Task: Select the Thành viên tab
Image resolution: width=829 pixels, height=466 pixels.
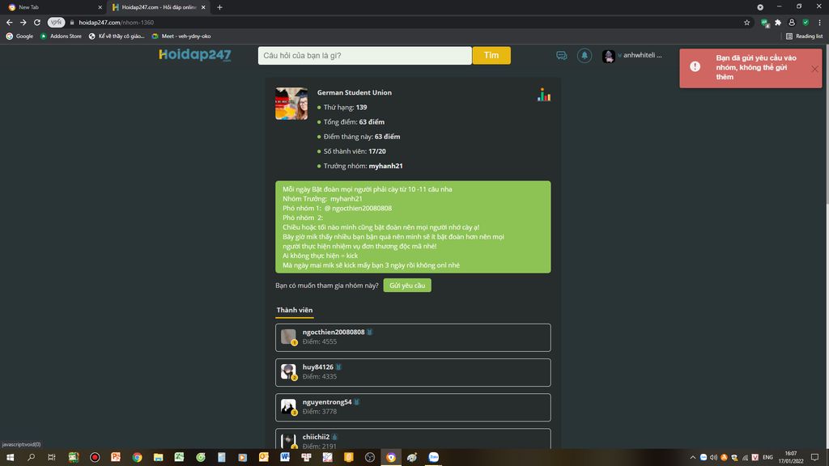Action: [x=295, y=311]
